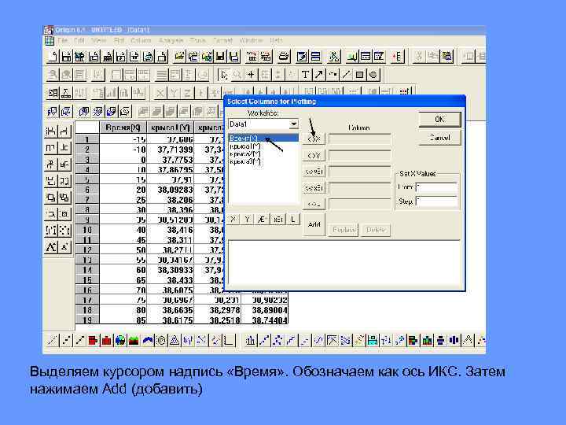566x425 pixels.
Task: Click the <->L assign button
Action: click(x=314, y=205)
